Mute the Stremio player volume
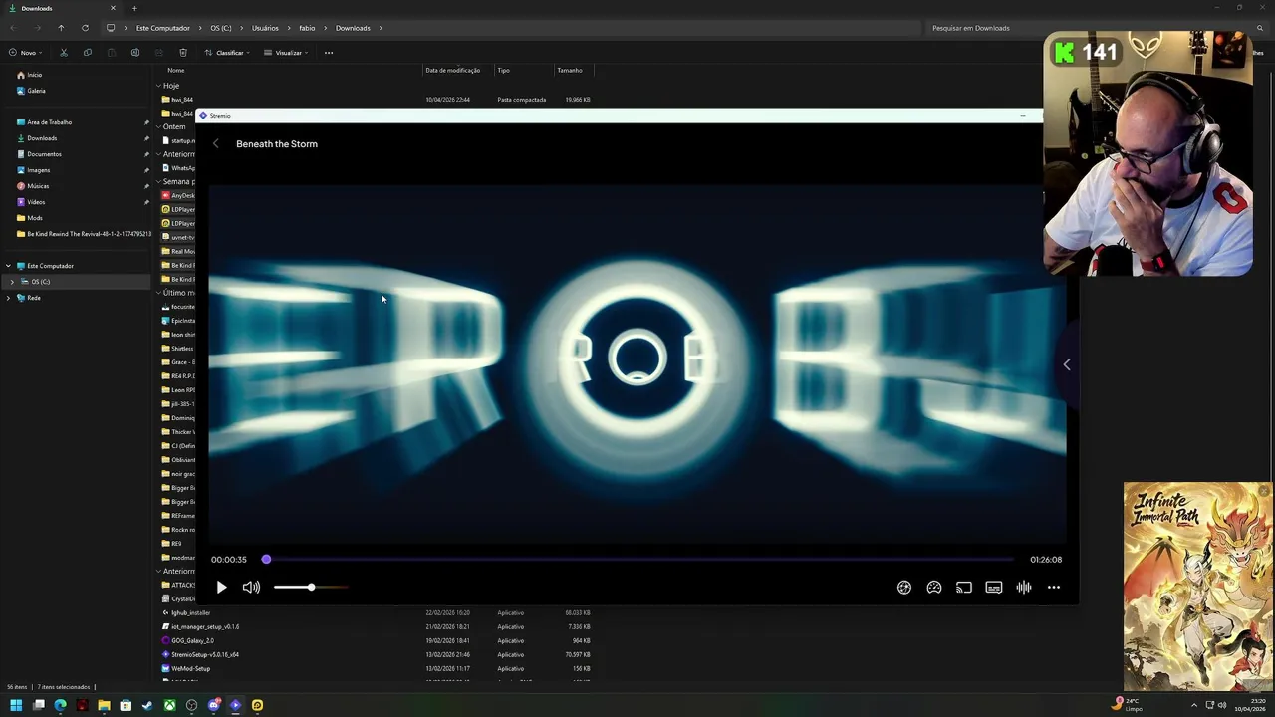The width and height of the screenshot is (1275, 717). (251, 588)
